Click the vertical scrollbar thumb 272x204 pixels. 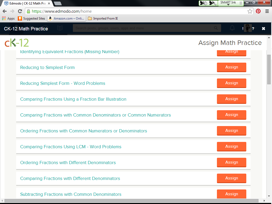269,69
